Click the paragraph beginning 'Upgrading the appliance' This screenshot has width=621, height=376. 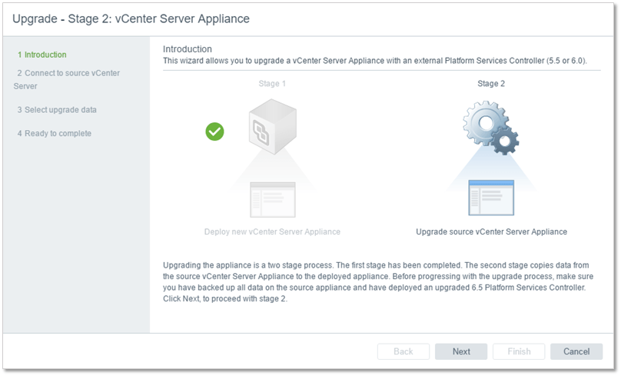click(x=378, y=281)
